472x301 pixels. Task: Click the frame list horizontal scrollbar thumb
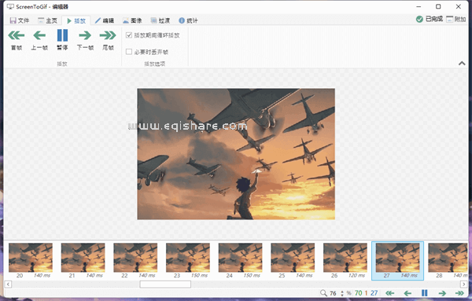pyautogui.click(x=165, y=284)
